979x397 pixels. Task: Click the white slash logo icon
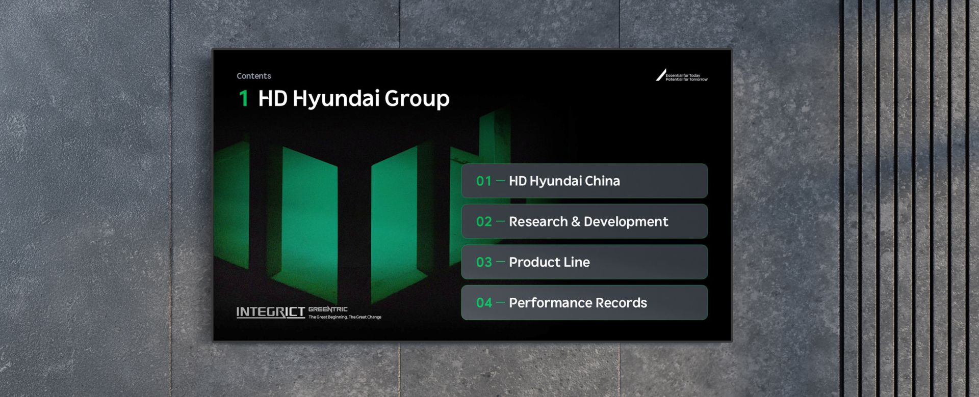661,75
